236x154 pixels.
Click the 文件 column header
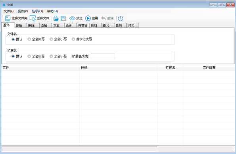pyautogui.click(x=40, y=67)
